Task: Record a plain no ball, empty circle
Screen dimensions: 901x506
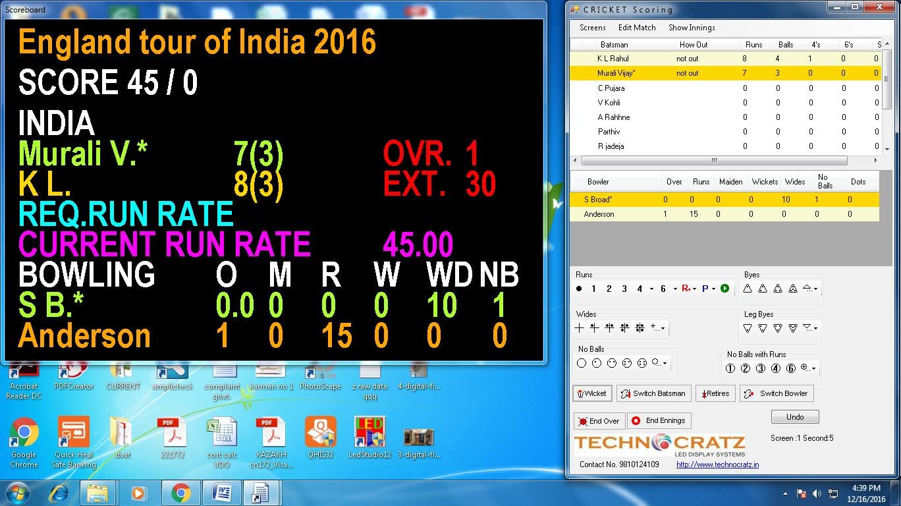Action: coord(581,363)
